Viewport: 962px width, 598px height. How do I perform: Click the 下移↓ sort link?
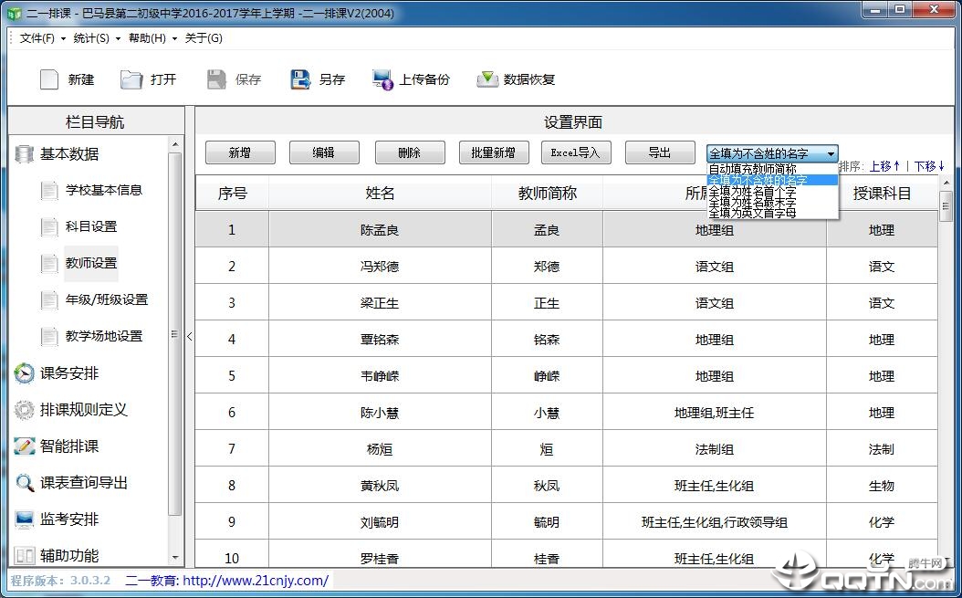[x=929, y=166]
